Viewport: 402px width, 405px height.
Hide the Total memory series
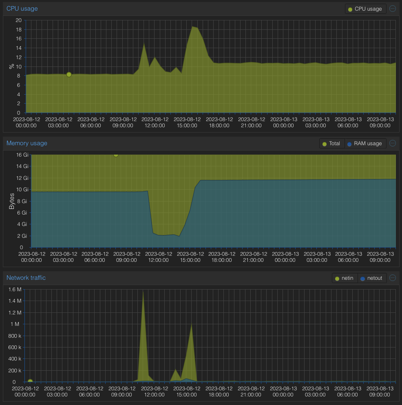331,143
